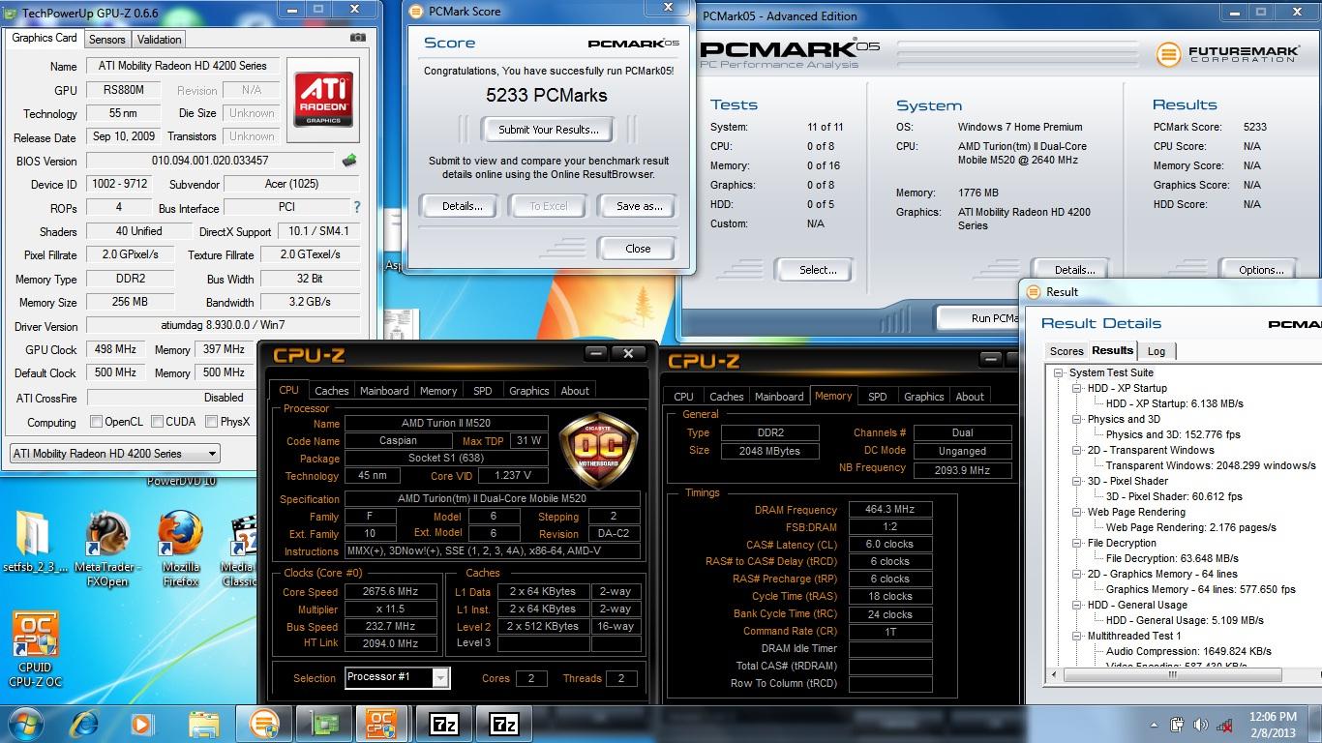Click the power battery tray icon
The width and height of the screenshot is (1322, 743).
pyautogui.click(x=1178, y=724)
